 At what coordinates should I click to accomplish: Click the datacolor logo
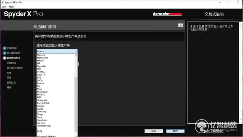click(x=167, y=14)
